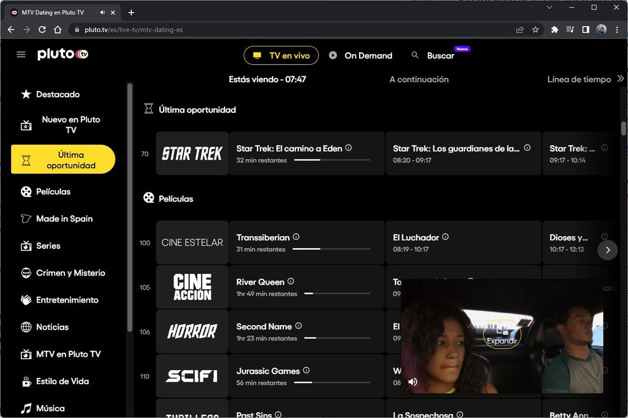Open the Películas category icon
The height and width of the screenshot is (418, 628).
pos(26,191)
